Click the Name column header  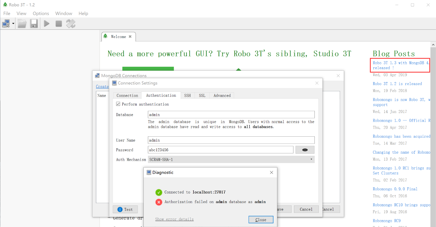102,95
